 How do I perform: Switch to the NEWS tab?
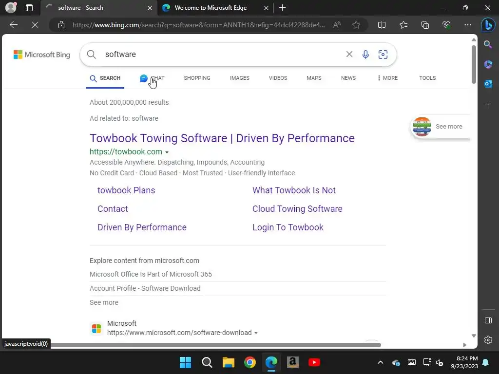348,78
